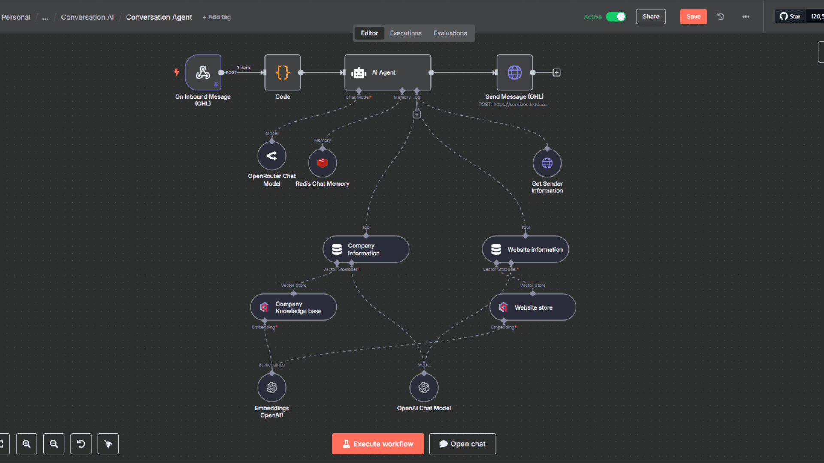
Task: Open the Code node
Action: click(282, 72)
